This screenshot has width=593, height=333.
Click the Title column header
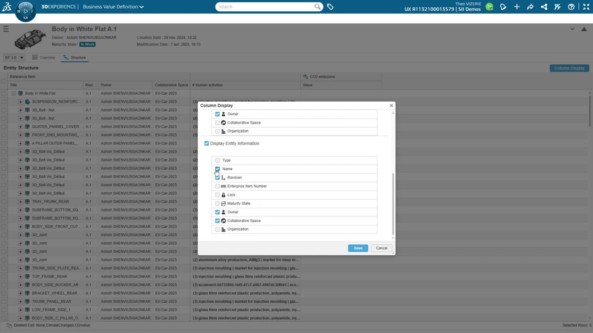[45, 85]
